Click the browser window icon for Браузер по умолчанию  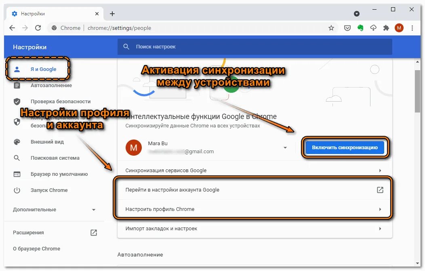tap(17, 174)
